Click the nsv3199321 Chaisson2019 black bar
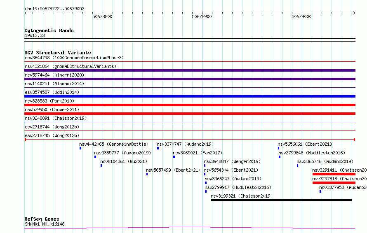Screen dimensions: 367x233 (282, 200)
